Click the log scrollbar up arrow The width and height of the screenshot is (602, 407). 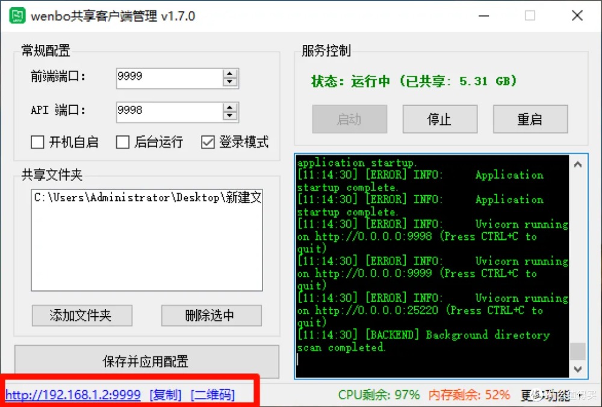point(578,164)
